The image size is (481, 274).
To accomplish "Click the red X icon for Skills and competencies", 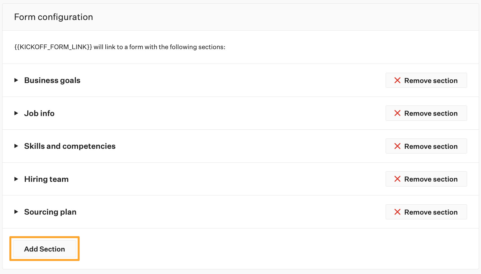I will [397, 146].
